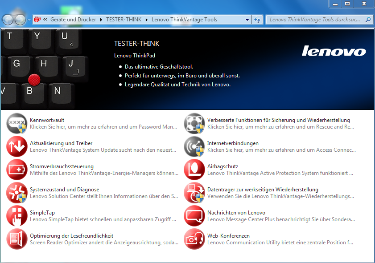Image resolution: width=375 pixels, height=263 pixels.
Task: Expand the address bar dropdown arrow
Action: click(247, 20)
